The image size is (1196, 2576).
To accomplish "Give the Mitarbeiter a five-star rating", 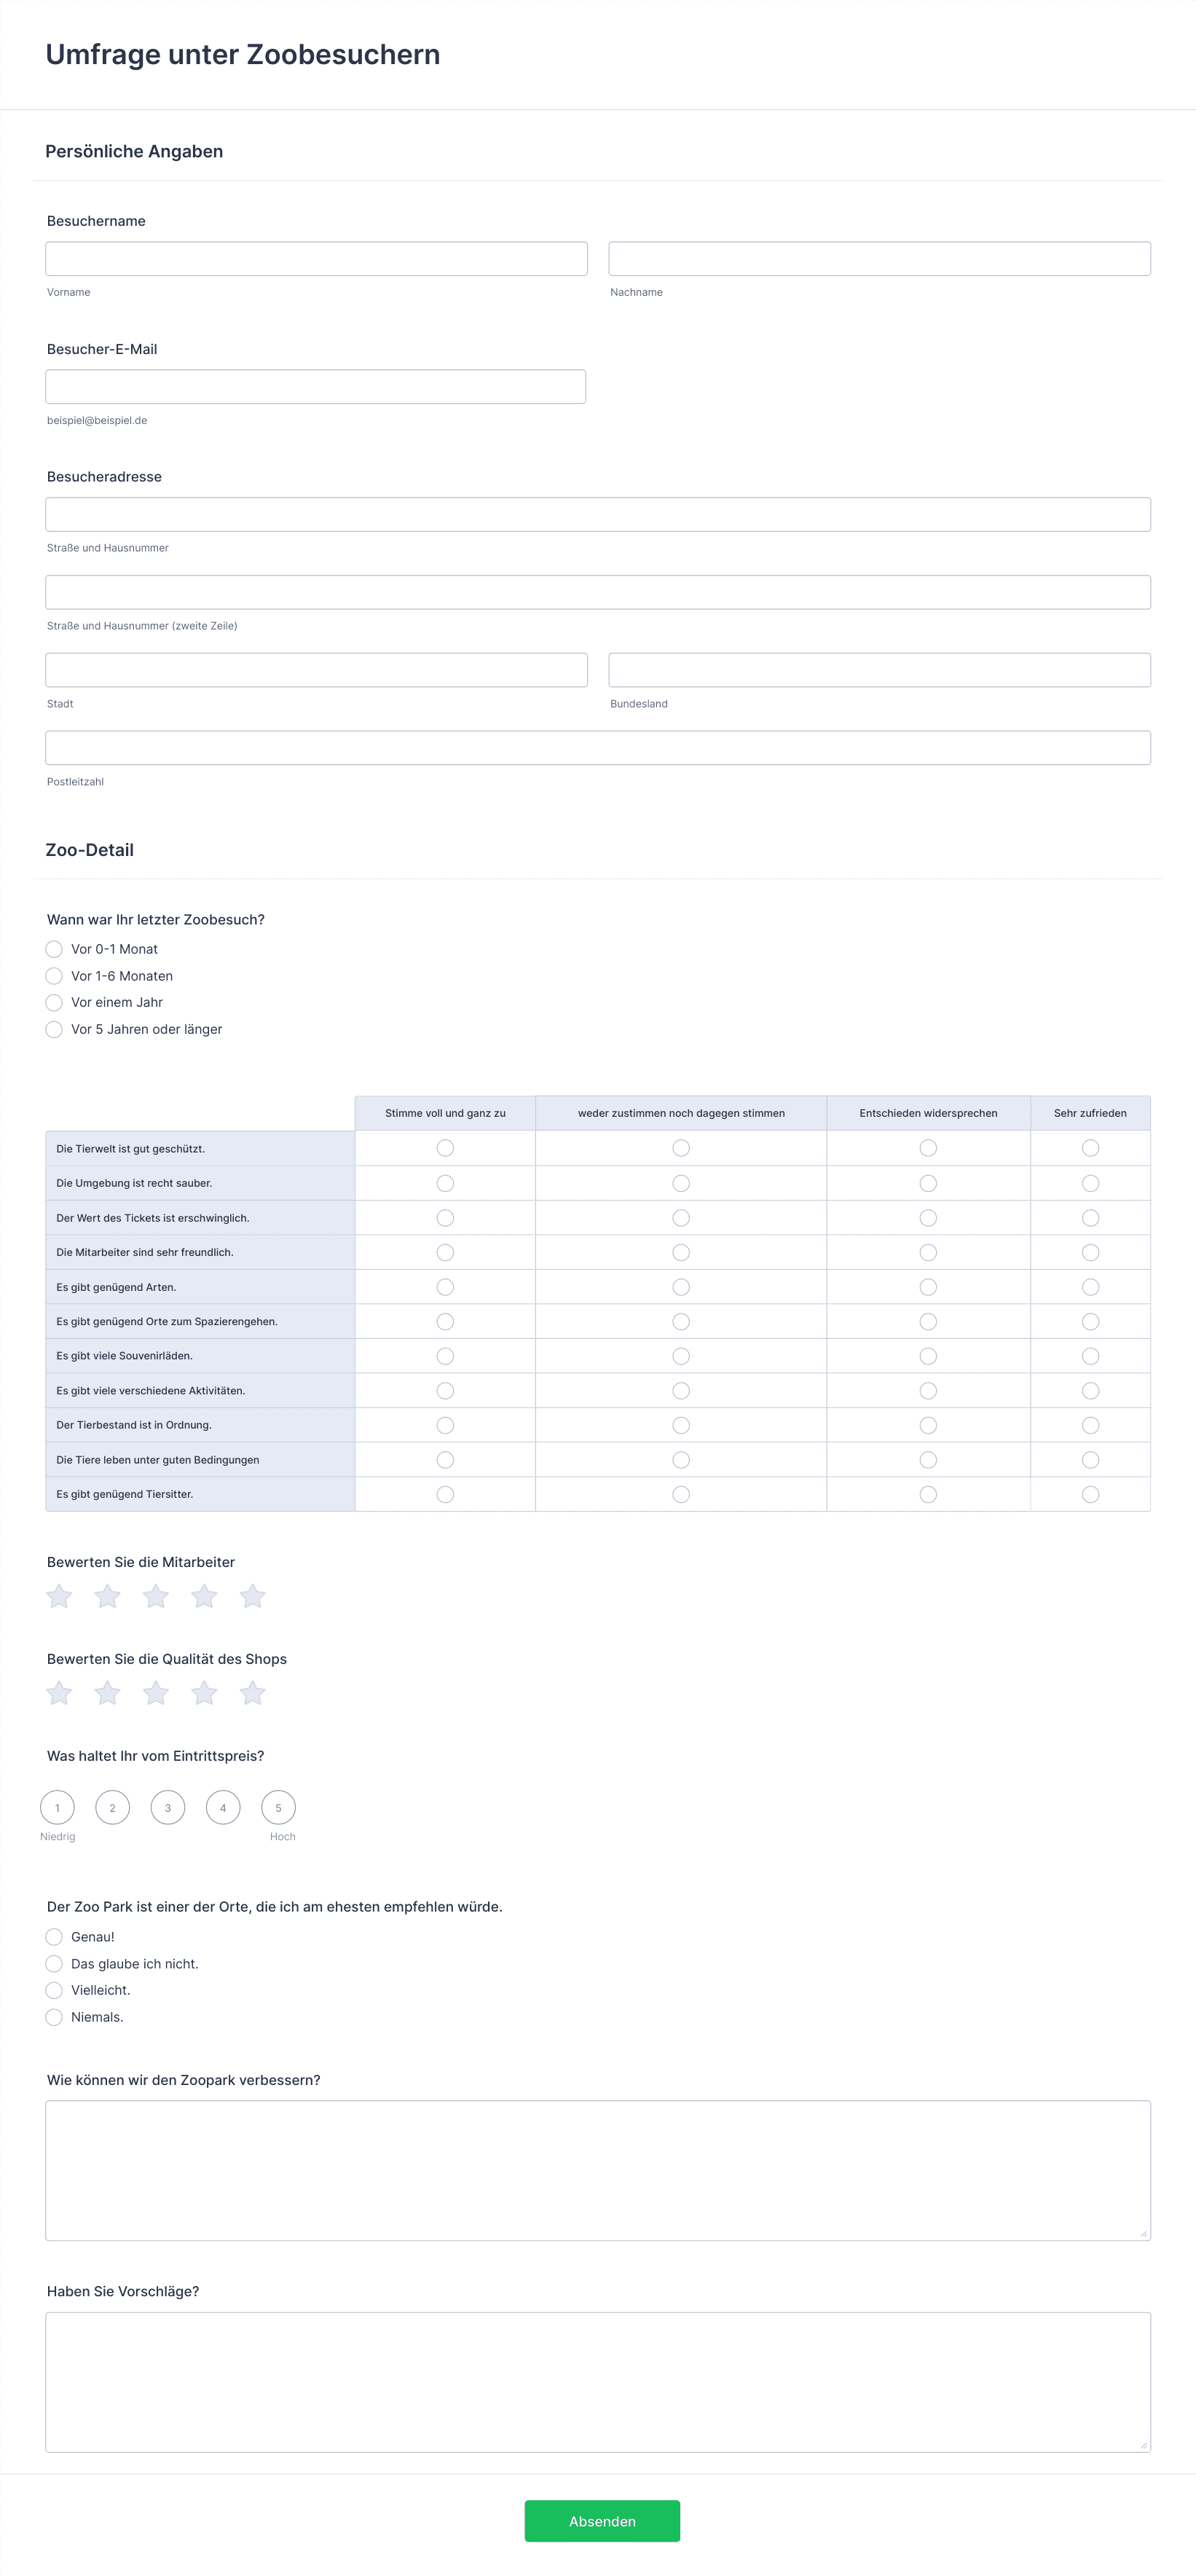I will coord(252,1596).
